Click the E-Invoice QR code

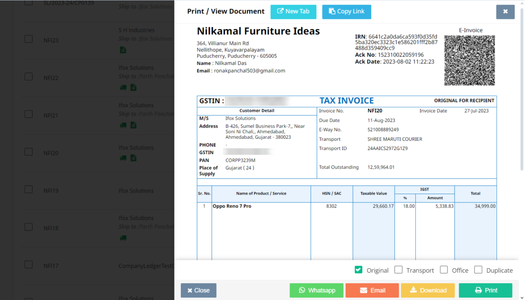[x=469, y=60]
